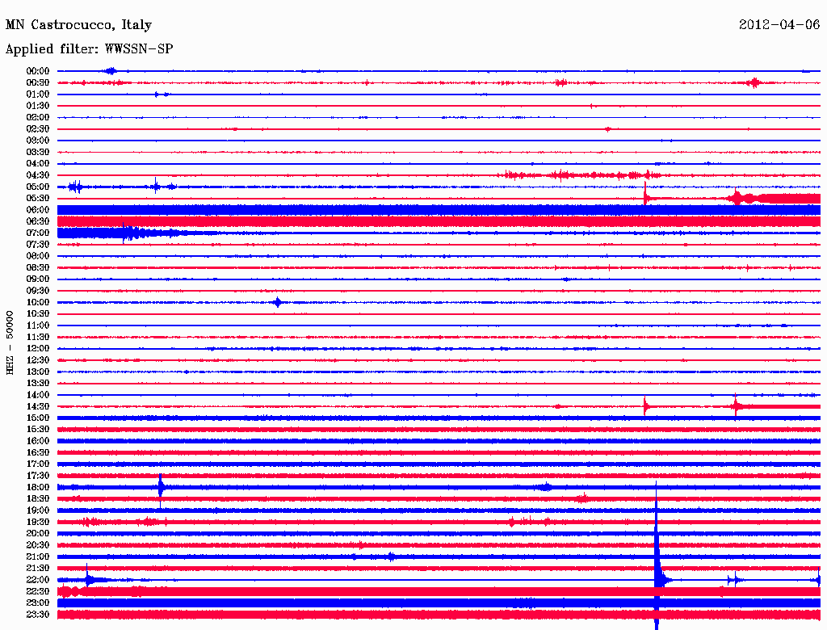The image size is (827, 630).
Task: Select the 07:30 time label
Action: coord(38,244)
